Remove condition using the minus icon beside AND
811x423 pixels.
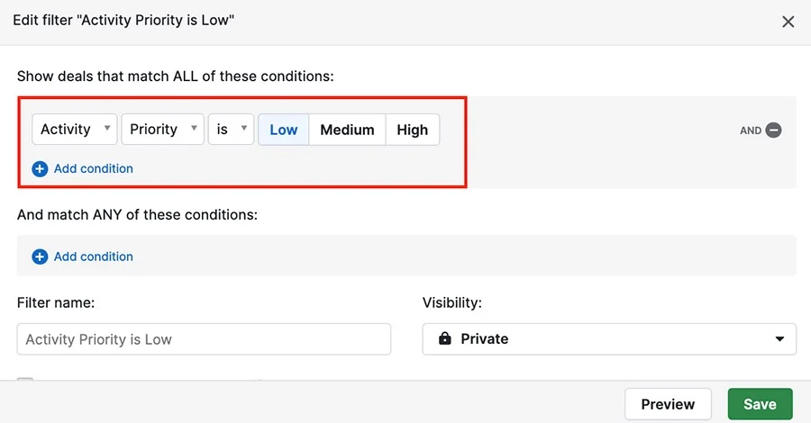[773, 130]
